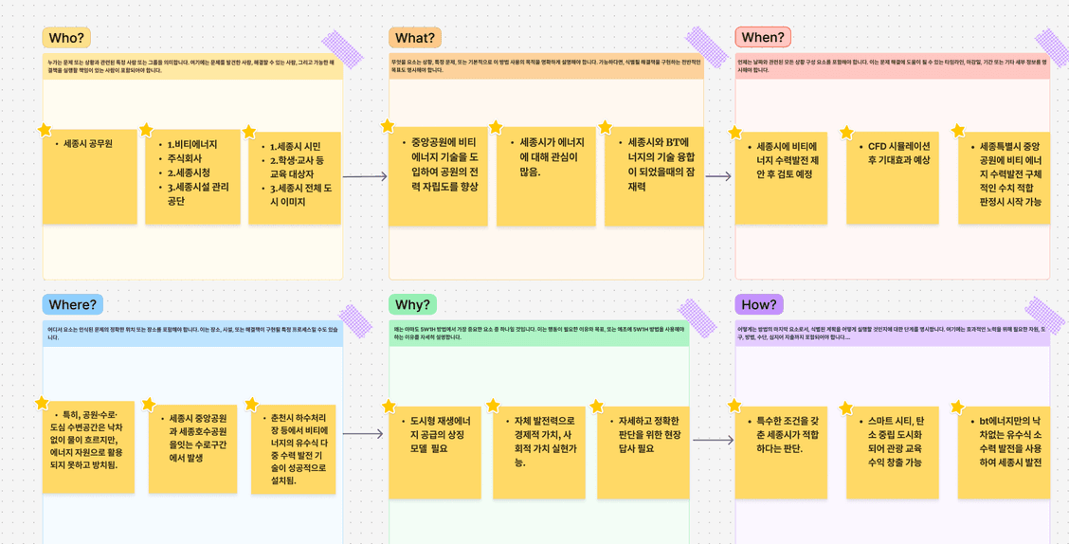Select the arrow connecting Why? to How?
This screenshot has width=1069, height=544.
713,440
